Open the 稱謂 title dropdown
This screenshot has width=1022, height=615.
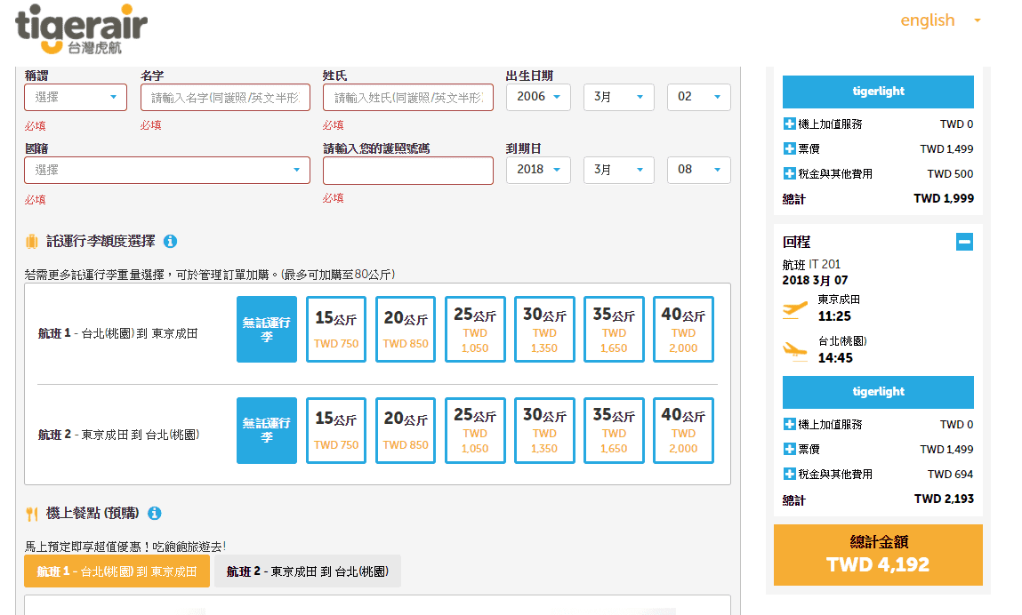pos(76,97)
